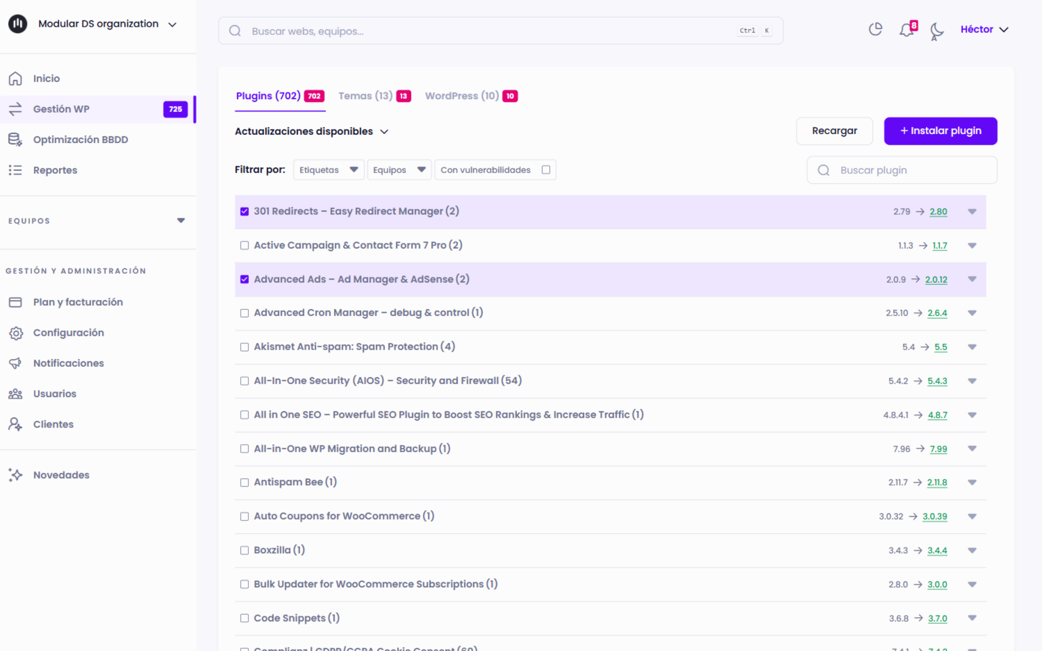The width and height of the screenshot is (1042, 651).
Task: Uncheck 301 Redirects plugin checkbox
Action: [x=244, y=212]
